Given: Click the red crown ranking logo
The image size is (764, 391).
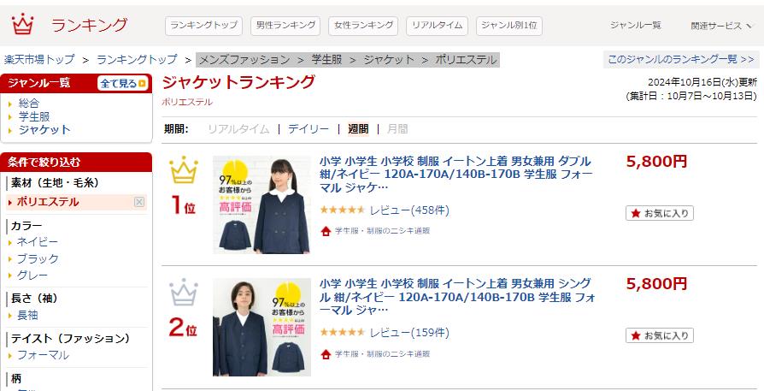Looking at the screenshot, I should coord(22,24).
